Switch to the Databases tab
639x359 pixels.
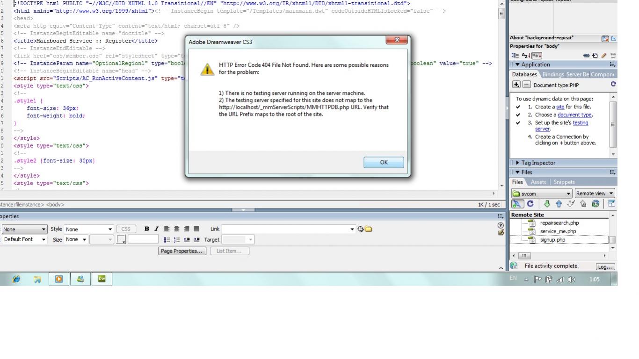[525, 74]
